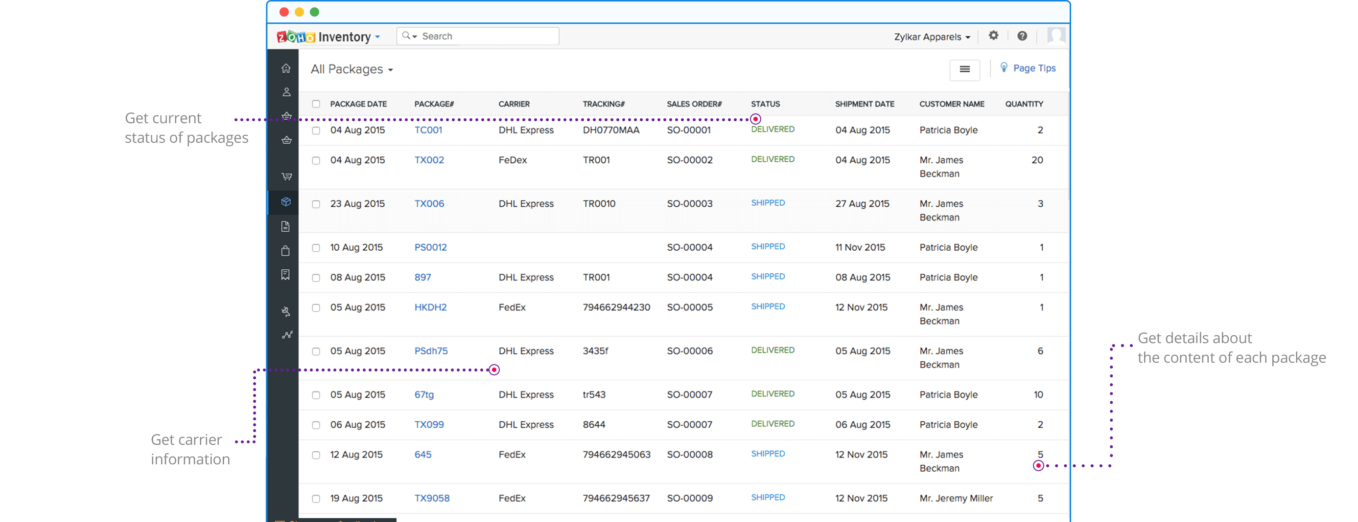Image resolution: width=1358 pixels, height=522 pixels.
Task: Click the shopping cart Sales Orders icon
Action: (x=286, y=176)
